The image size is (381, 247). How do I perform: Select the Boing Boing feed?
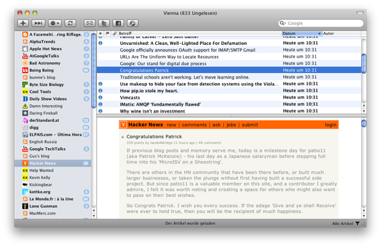click(x=53, y=70)
